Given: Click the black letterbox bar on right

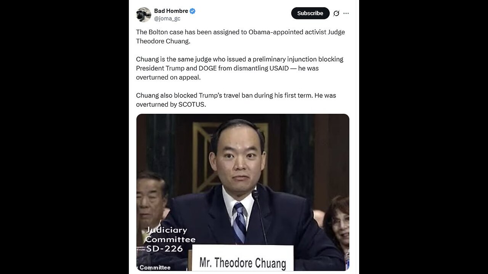Looking at the screenshot, I should [x=424, y=137].
